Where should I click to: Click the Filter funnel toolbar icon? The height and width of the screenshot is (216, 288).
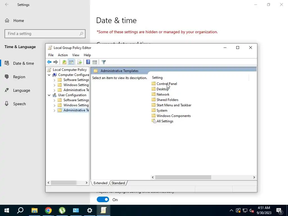pos(103,62)
